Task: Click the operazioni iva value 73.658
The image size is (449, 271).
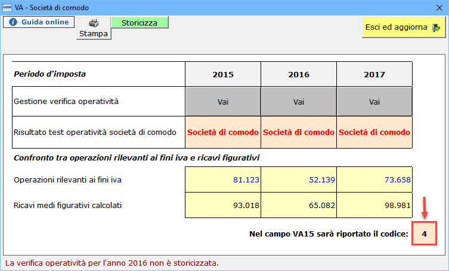Action: tap(374, 179)
